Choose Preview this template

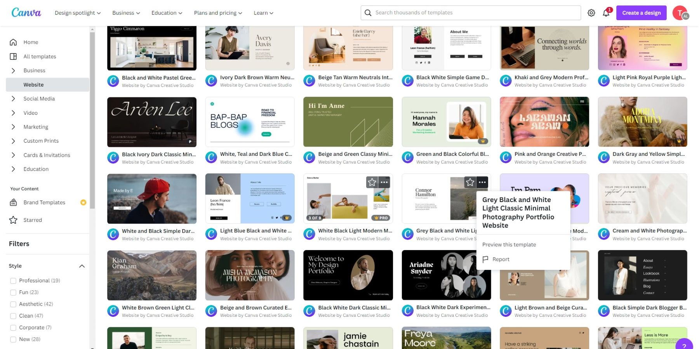coord(509,244)
